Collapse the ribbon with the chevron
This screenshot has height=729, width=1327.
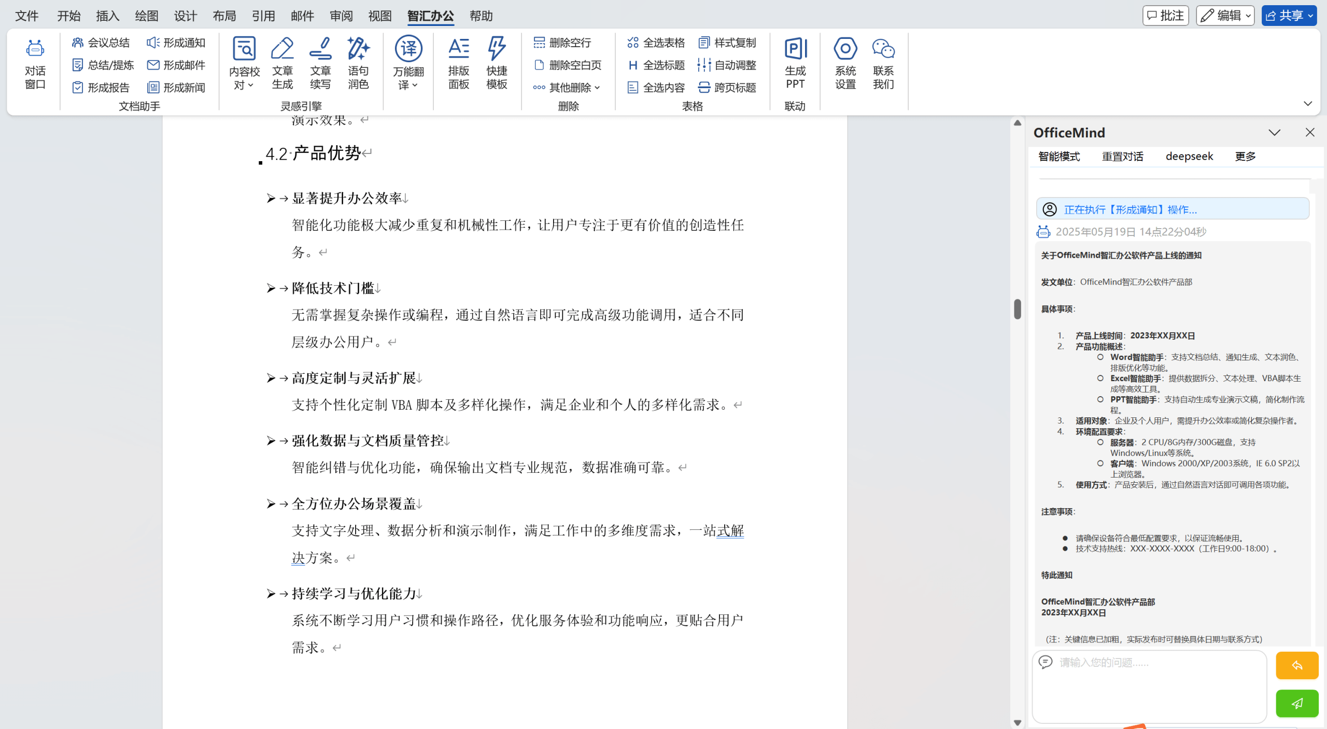[1308, 104]
